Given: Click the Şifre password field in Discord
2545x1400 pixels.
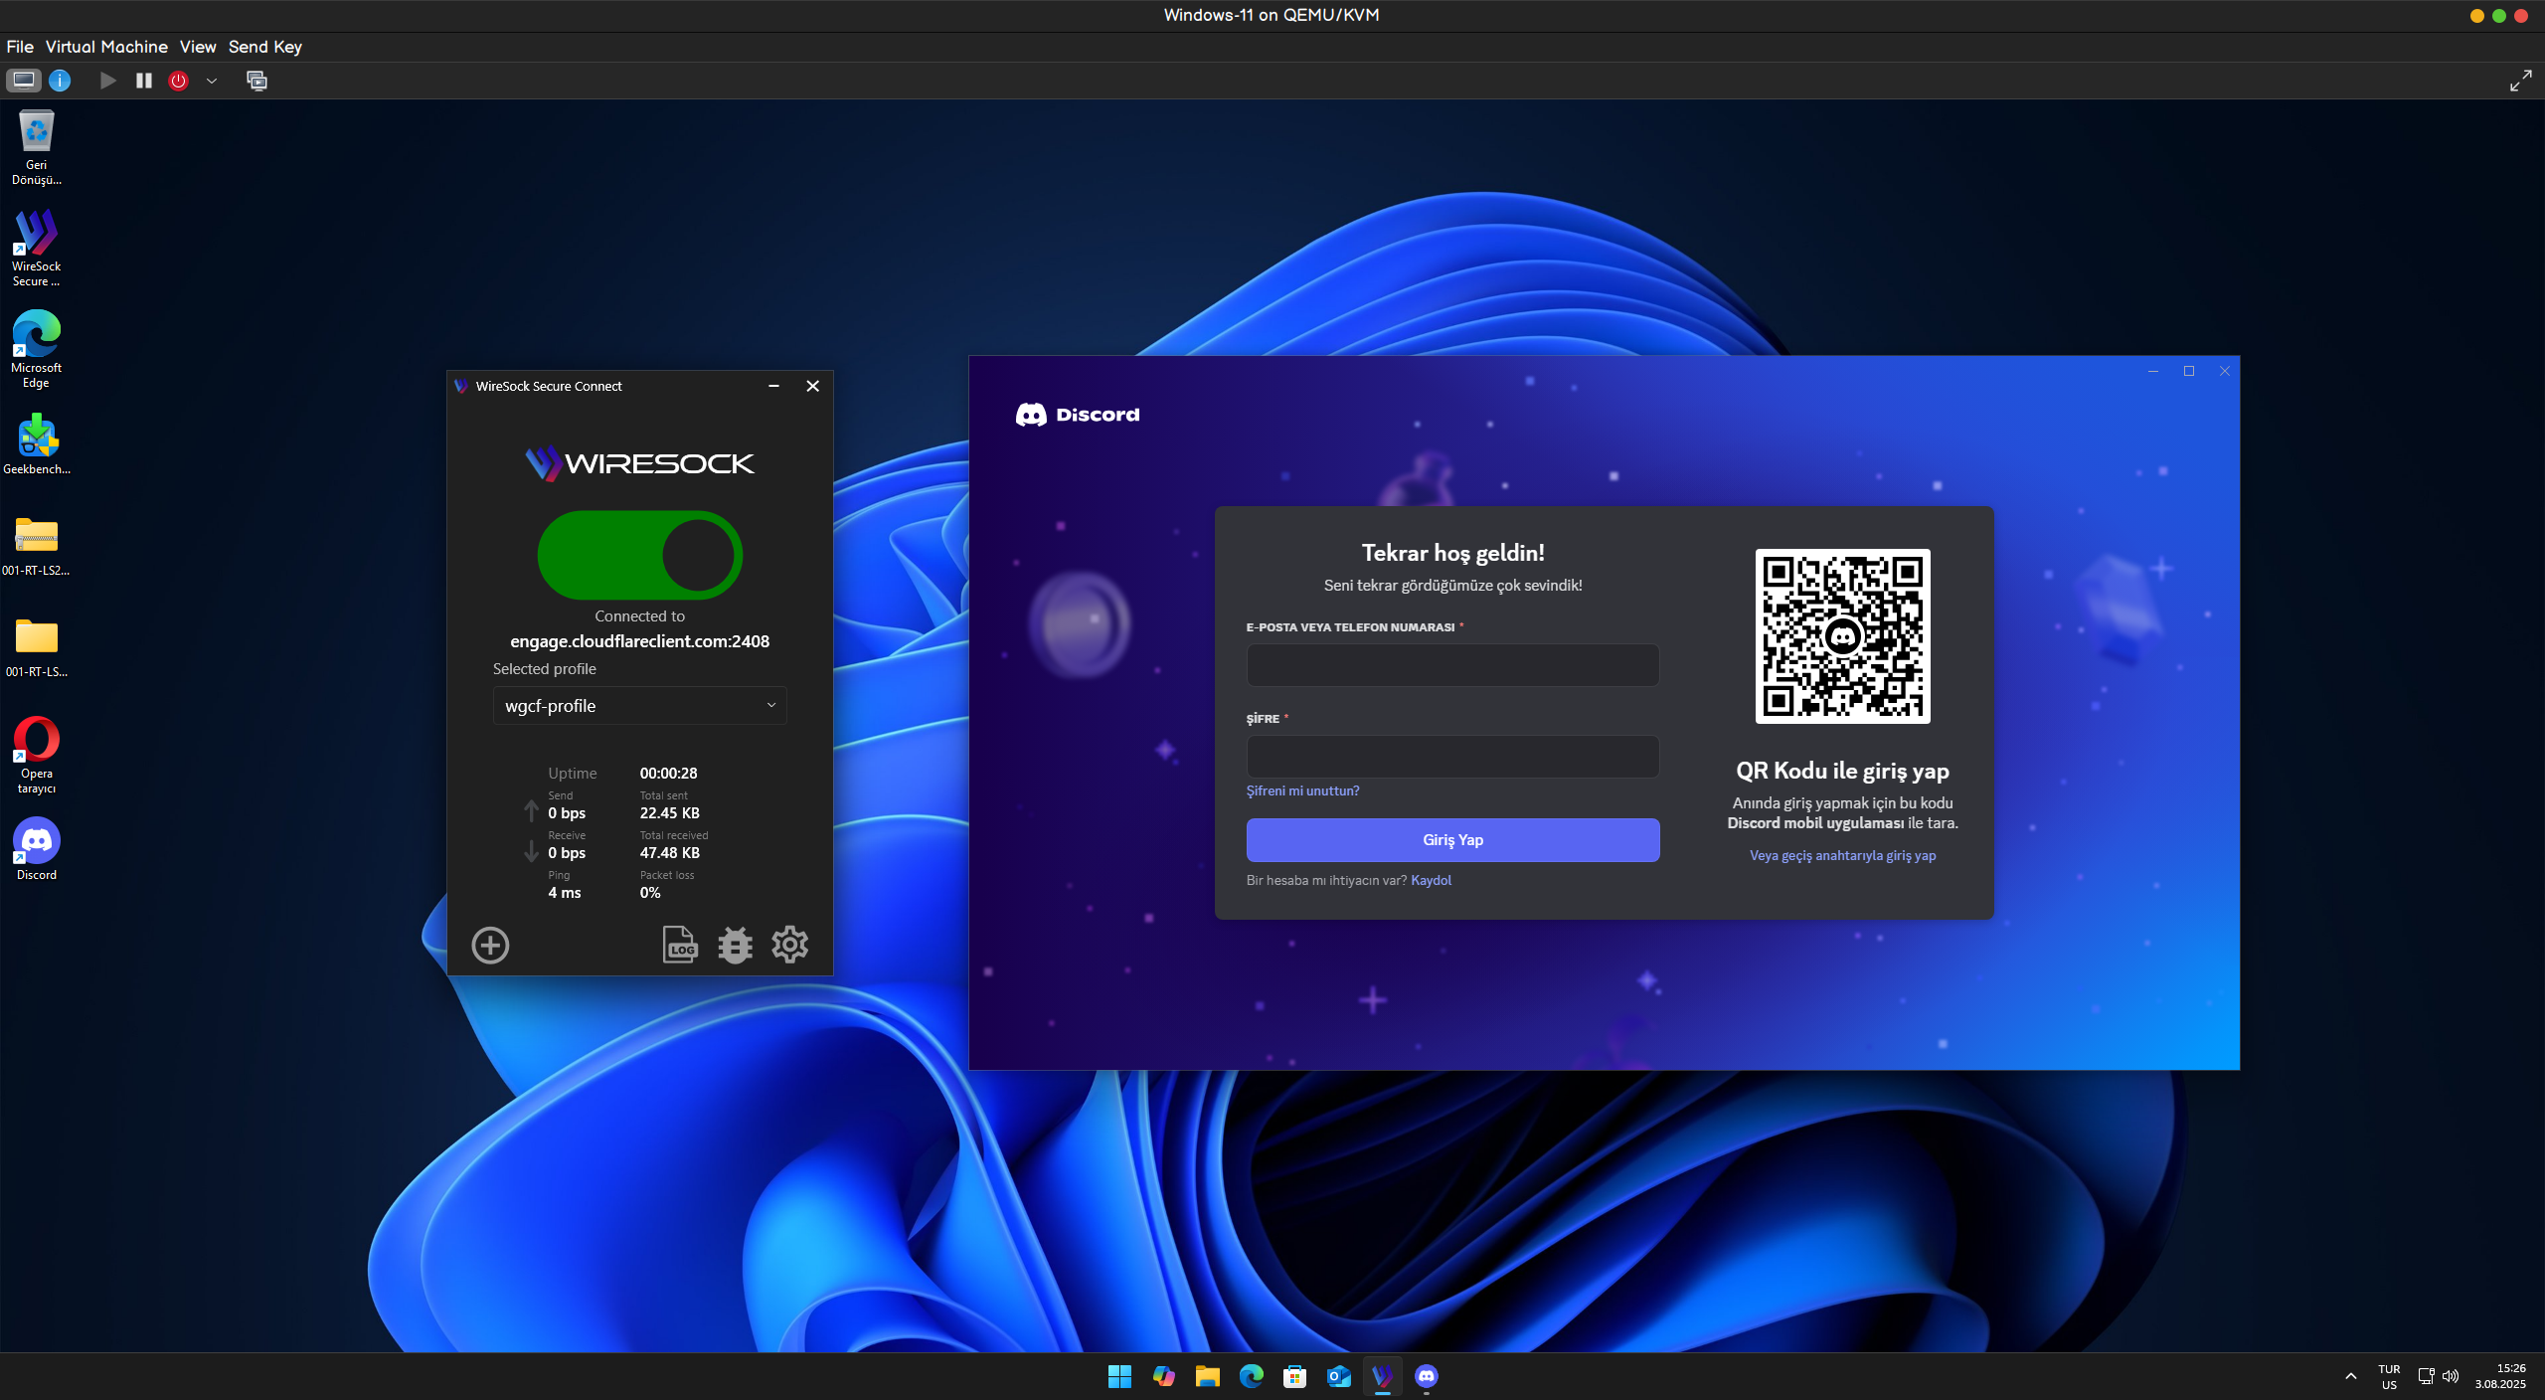Looking at the screenshot, I should coord(1452,757).
